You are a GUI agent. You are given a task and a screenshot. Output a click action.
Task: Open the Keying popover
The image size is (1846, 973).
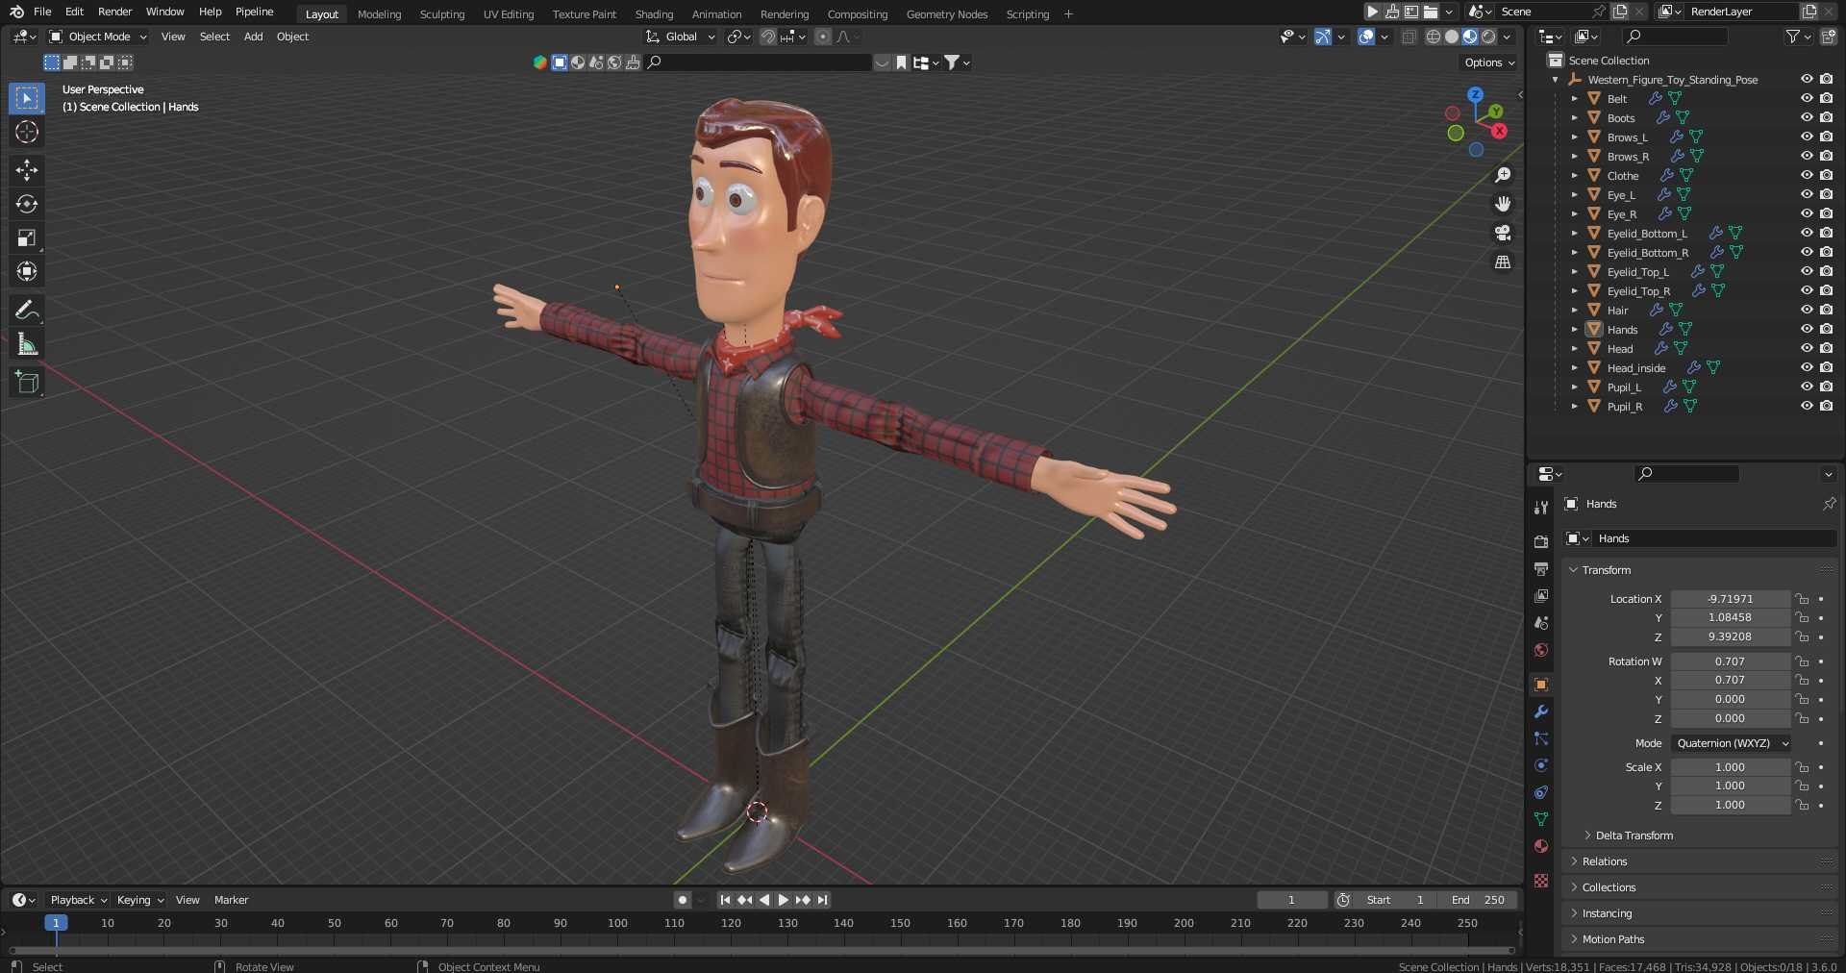139,900
